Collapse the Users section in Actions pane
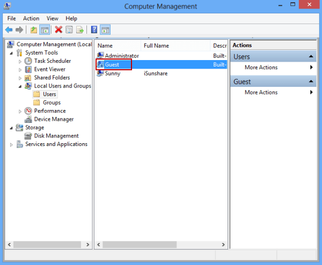The height and width of the screenshot is (265, 322). click(x=311, y=56)
